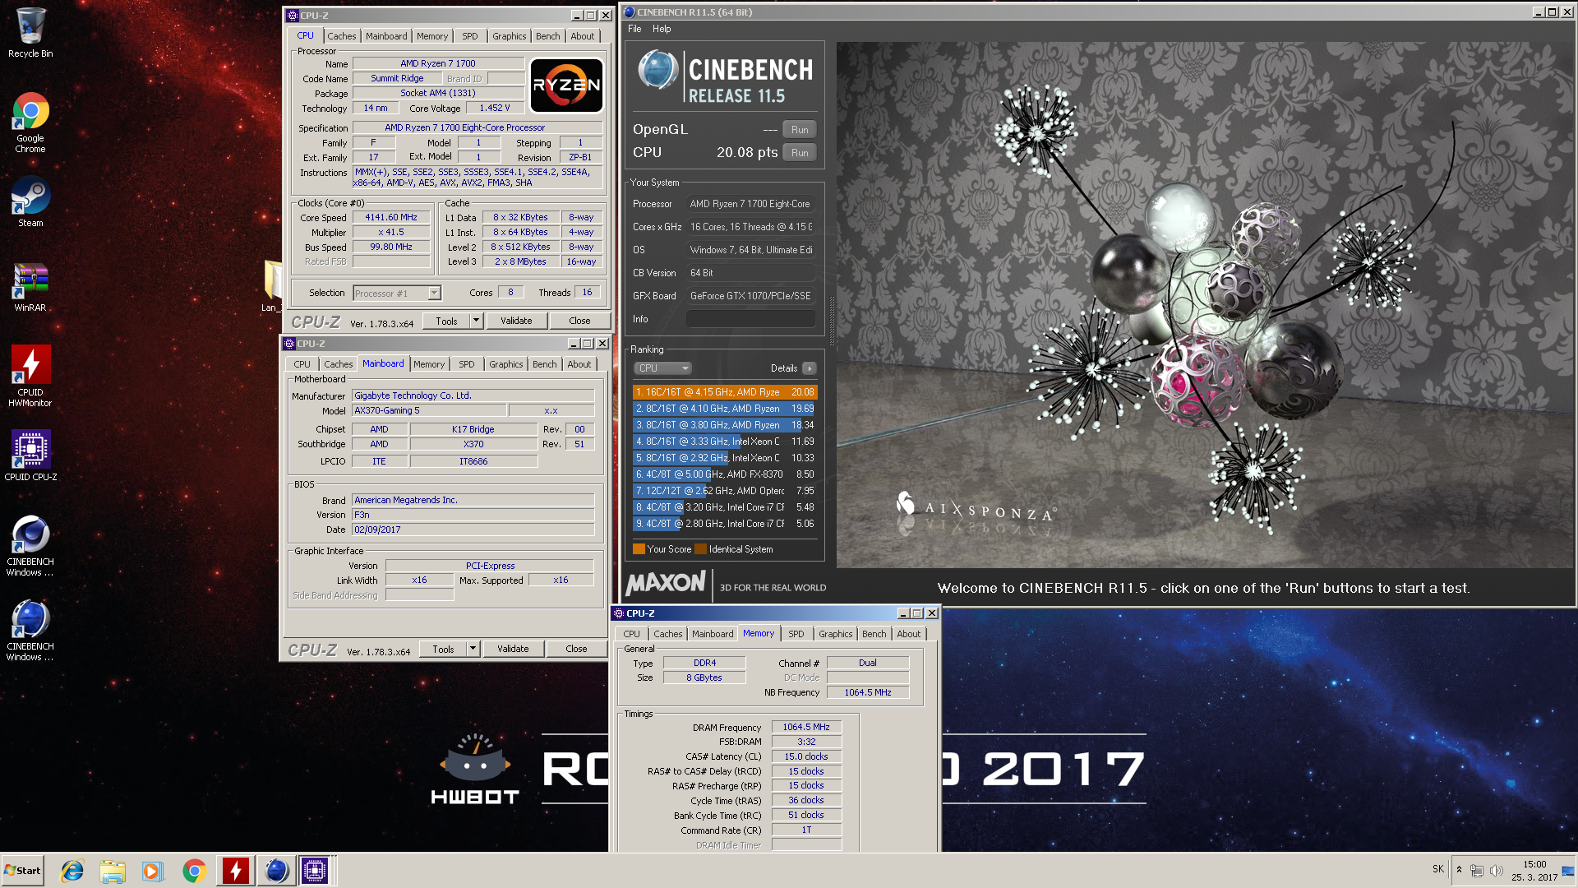Click the SK language indicator in taskbar

tap(1438, 869)
